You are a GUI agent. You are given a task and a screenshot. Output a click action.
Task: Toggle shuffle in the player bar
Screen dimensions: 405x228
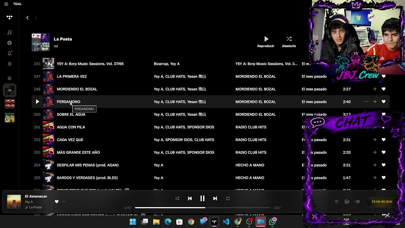pos(177,199)
